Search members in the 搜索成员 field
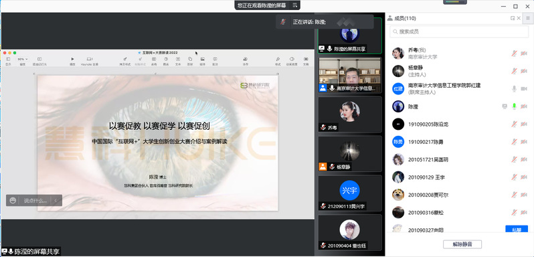Viewport: 534px width, 257px height. coord(459,31)
